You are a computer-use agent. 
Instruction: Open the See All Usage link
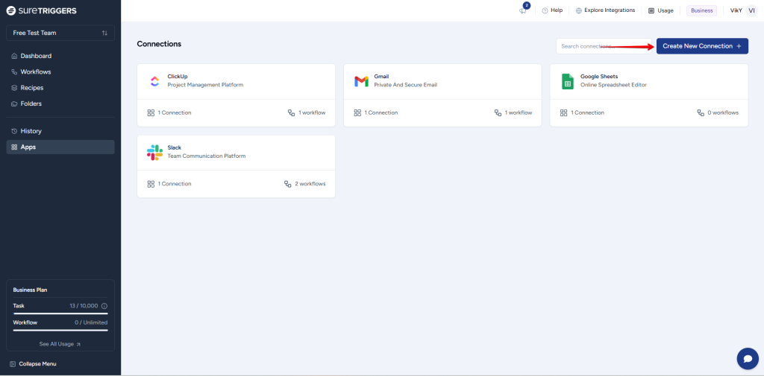(x=60, y=344)
